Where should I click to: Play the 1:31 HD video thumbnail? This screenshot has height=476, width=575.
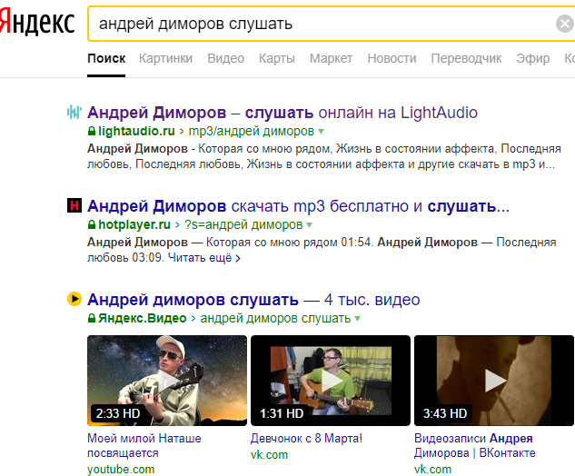tap(331, 381)
